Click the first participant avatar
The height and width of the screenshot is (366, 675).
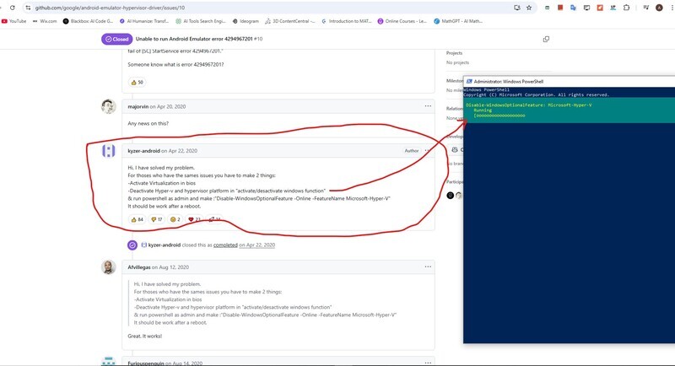click(x=451, y=196)
